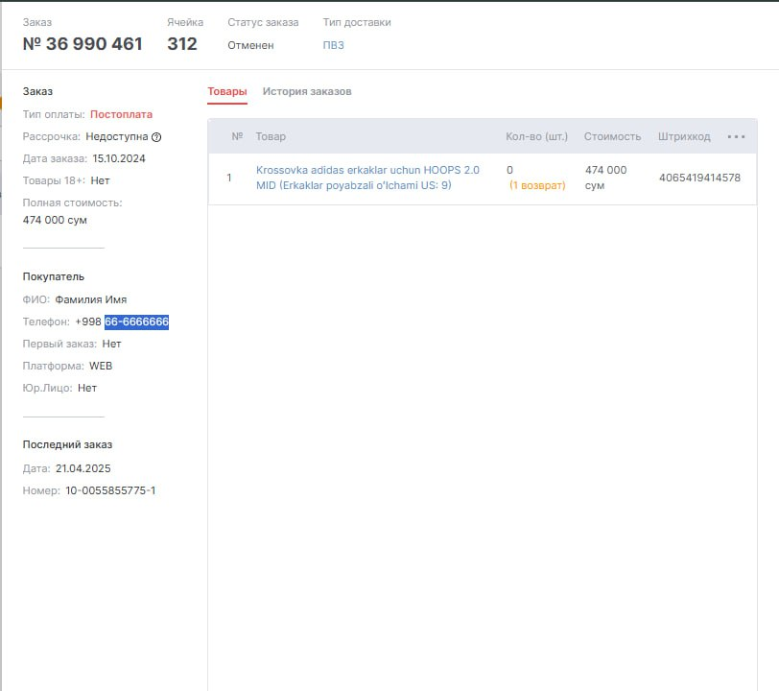
Task: Click the Штрихкод column header
Action: point(684,136)
